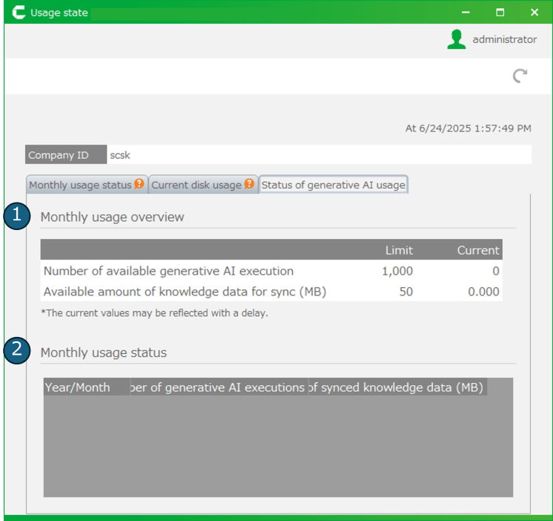Click the Company ID field containing scsk
This screenshot has width=553, height=521.
click(x=319, y=155)
